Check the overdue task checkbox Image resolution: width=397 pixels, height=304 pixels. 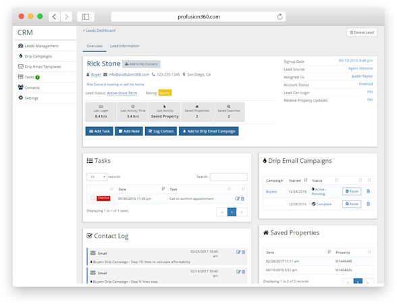[x=93, y=198]
